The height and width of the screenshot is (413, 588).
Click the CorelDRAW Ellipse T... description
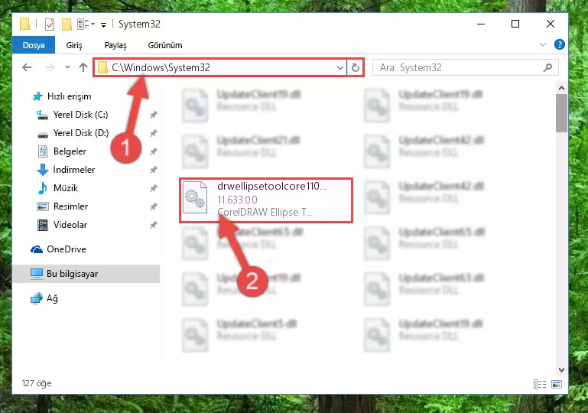coord(265,213)
